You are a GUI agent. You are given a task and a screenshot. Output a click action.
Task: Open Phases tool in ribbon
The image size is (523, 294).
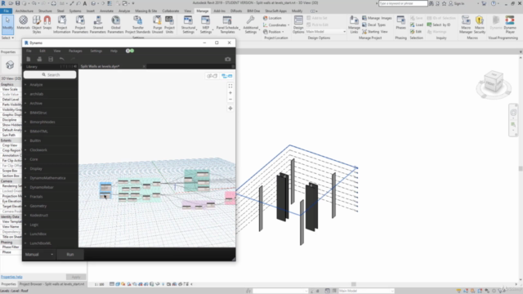click(x=400, y=24)
